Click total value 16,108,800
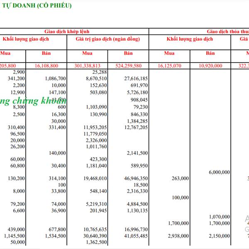 click(46, 66)
